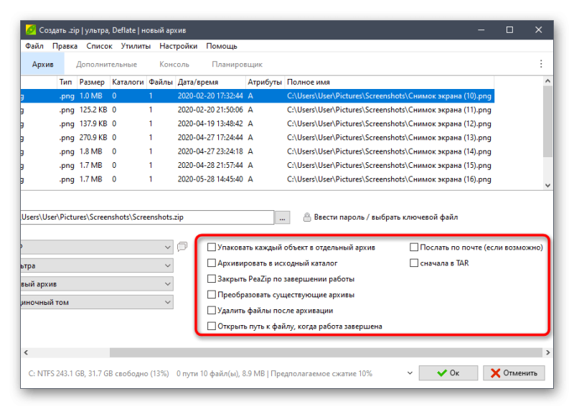The width and height of the screenshot is (574, 409).
Task: Click date cell '2020-04-19 13:48:42'
Action: [210, 123]
